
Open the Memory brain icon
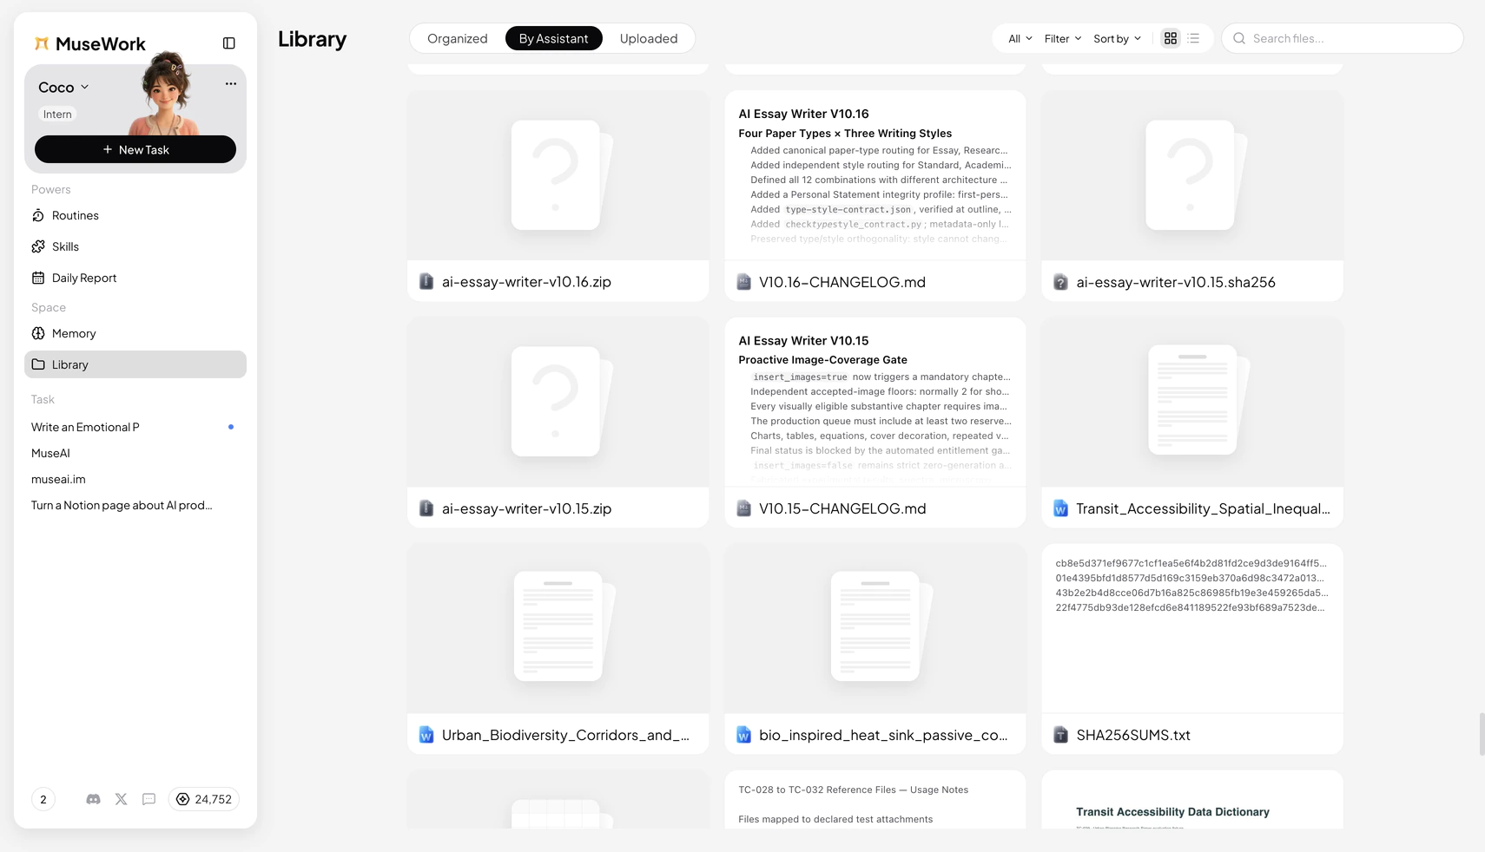coord(38,333)
